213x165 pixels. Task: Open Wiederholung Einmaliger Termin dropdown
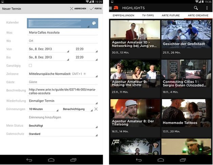tap(62, 101)
